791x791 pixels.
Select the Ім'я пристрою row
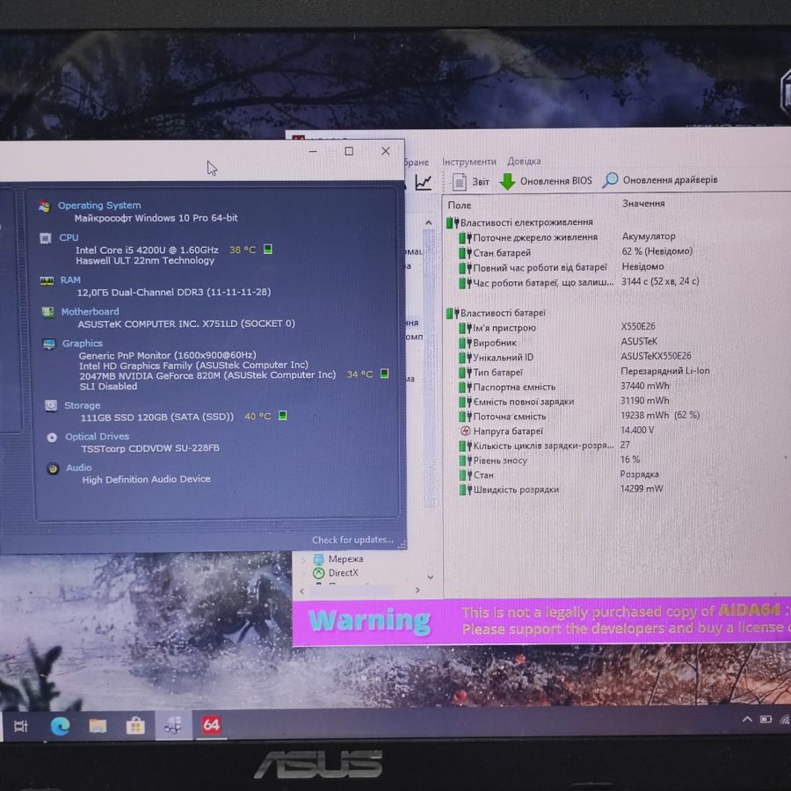557,327
